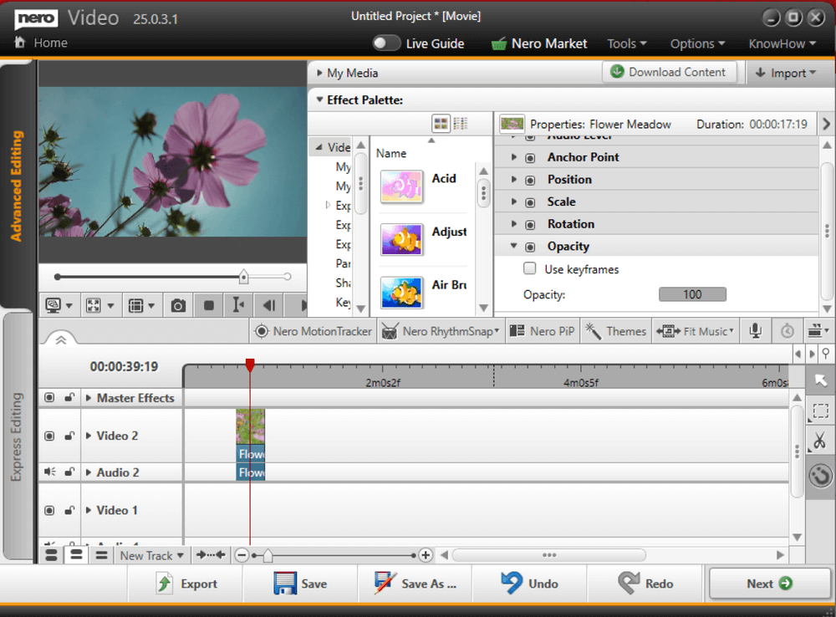The height and width of the screenshot is (617, 836).
Task: Toggle Master Effects enable button
Action: pyautogui.click(x=49, y=398)
